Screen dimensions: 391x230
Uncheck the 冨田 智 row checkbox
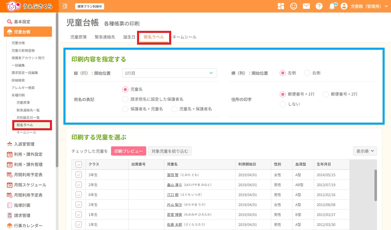coord(79,175)
